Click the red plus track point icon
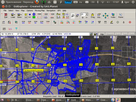The height and width of the screenshot is (102, 136). point(38,17)
